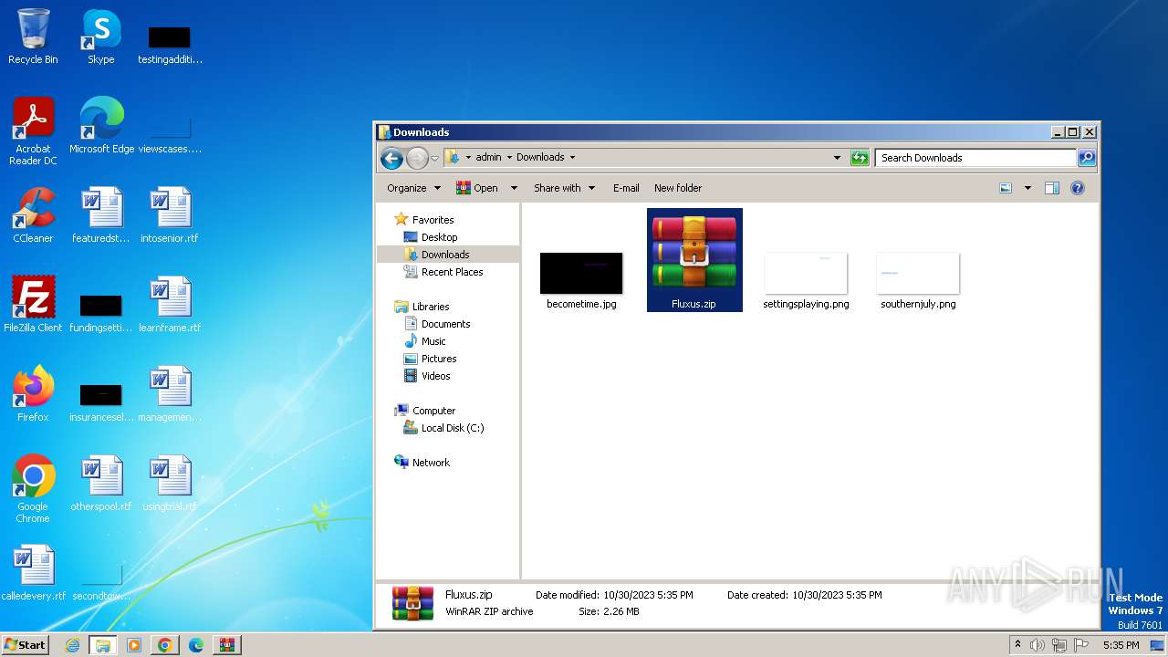Open Firefox desktop shortcut
Image resolution: width=1168 pixels, height=657 pixels.
tap(33, 394)
